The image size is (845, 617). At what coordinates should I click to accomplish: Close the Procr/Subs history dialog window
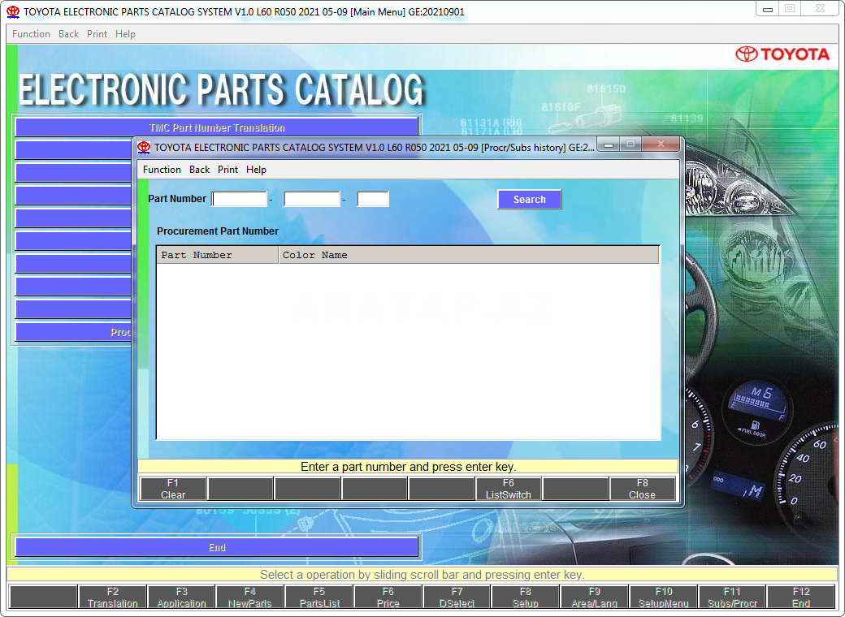661,145
